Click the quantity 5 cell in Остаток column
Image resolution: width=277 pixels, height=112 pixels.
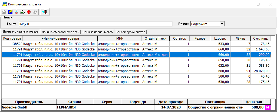click(x=180, y=49)
